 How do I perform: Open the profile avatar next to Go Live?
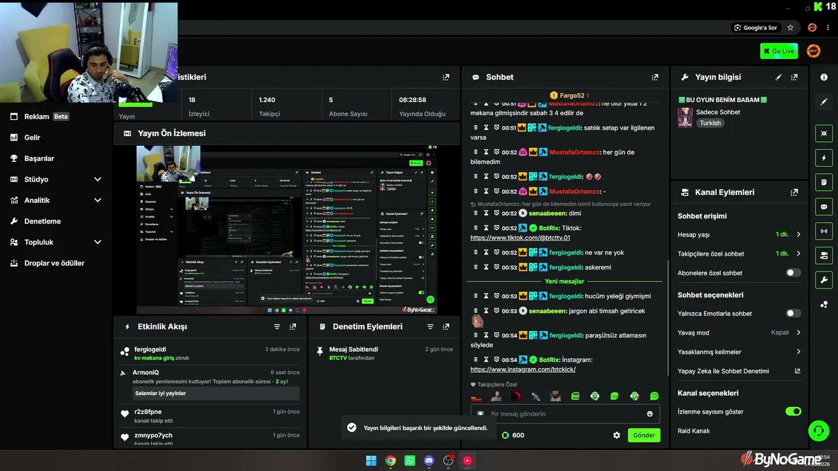[813, 51]
